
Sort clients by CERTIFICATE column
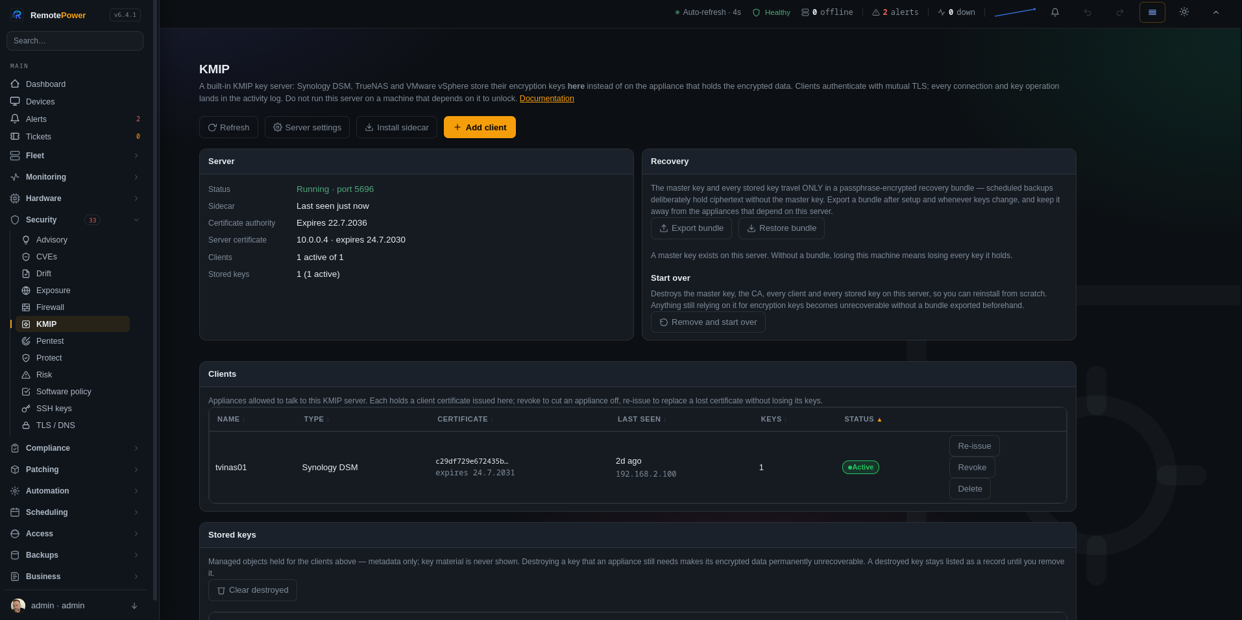tap(465, 420)
